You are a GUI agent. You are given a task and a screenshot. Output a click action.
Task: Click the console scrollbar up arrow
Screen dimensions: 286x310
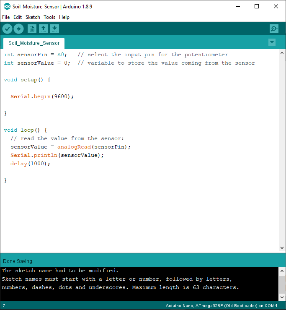[x=282, y=271]
